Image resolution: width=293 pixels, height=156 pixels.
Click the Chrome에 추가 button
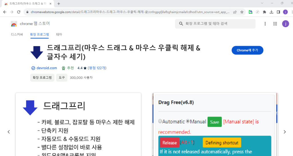coord(248,50)
